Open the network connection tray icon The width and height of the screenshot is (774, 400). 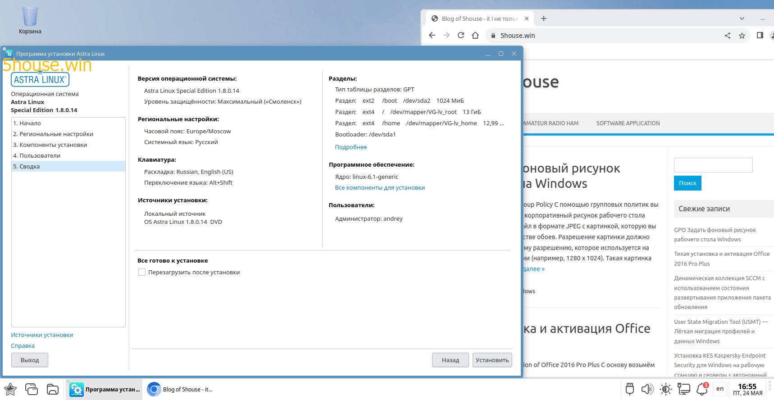point(684,389)
